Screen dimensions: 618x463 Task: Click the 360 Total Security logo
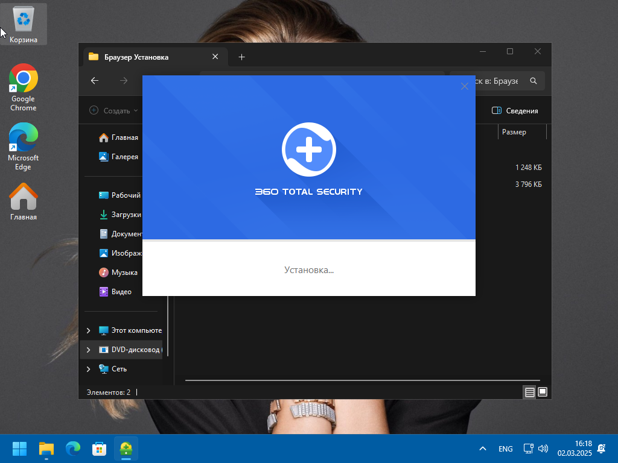point(309,150)
